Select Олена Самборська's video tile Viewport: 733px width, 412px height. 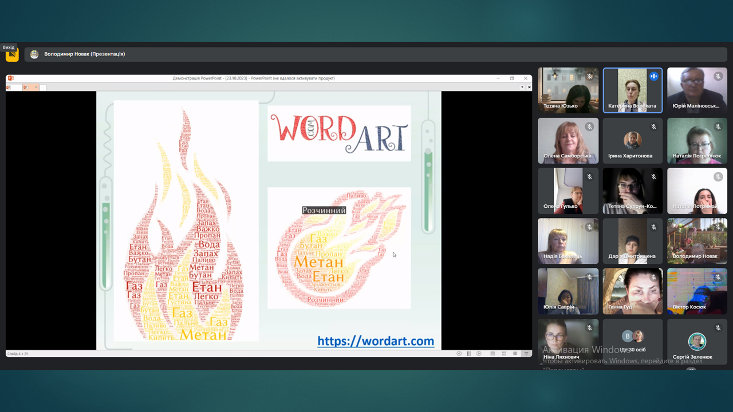pos(568,141)
